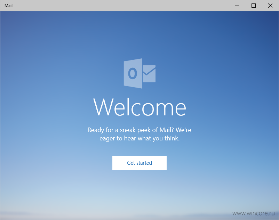Screen dimensions: 279x220
Task: Click the Welcome heading text
Action: (140, 107)
